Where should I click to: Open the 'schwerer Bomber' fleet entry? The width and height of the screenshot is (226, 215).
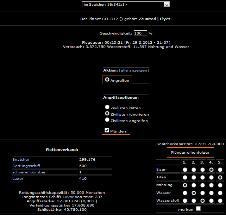point(29,172)
